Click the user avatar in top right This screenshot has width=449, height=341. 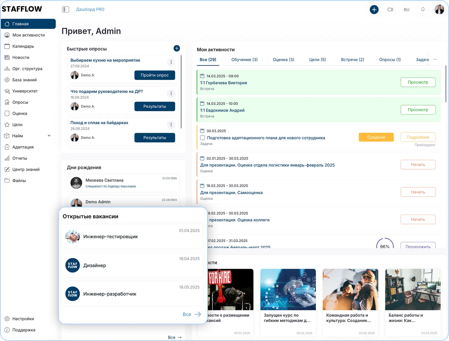(x=439, y=9)
